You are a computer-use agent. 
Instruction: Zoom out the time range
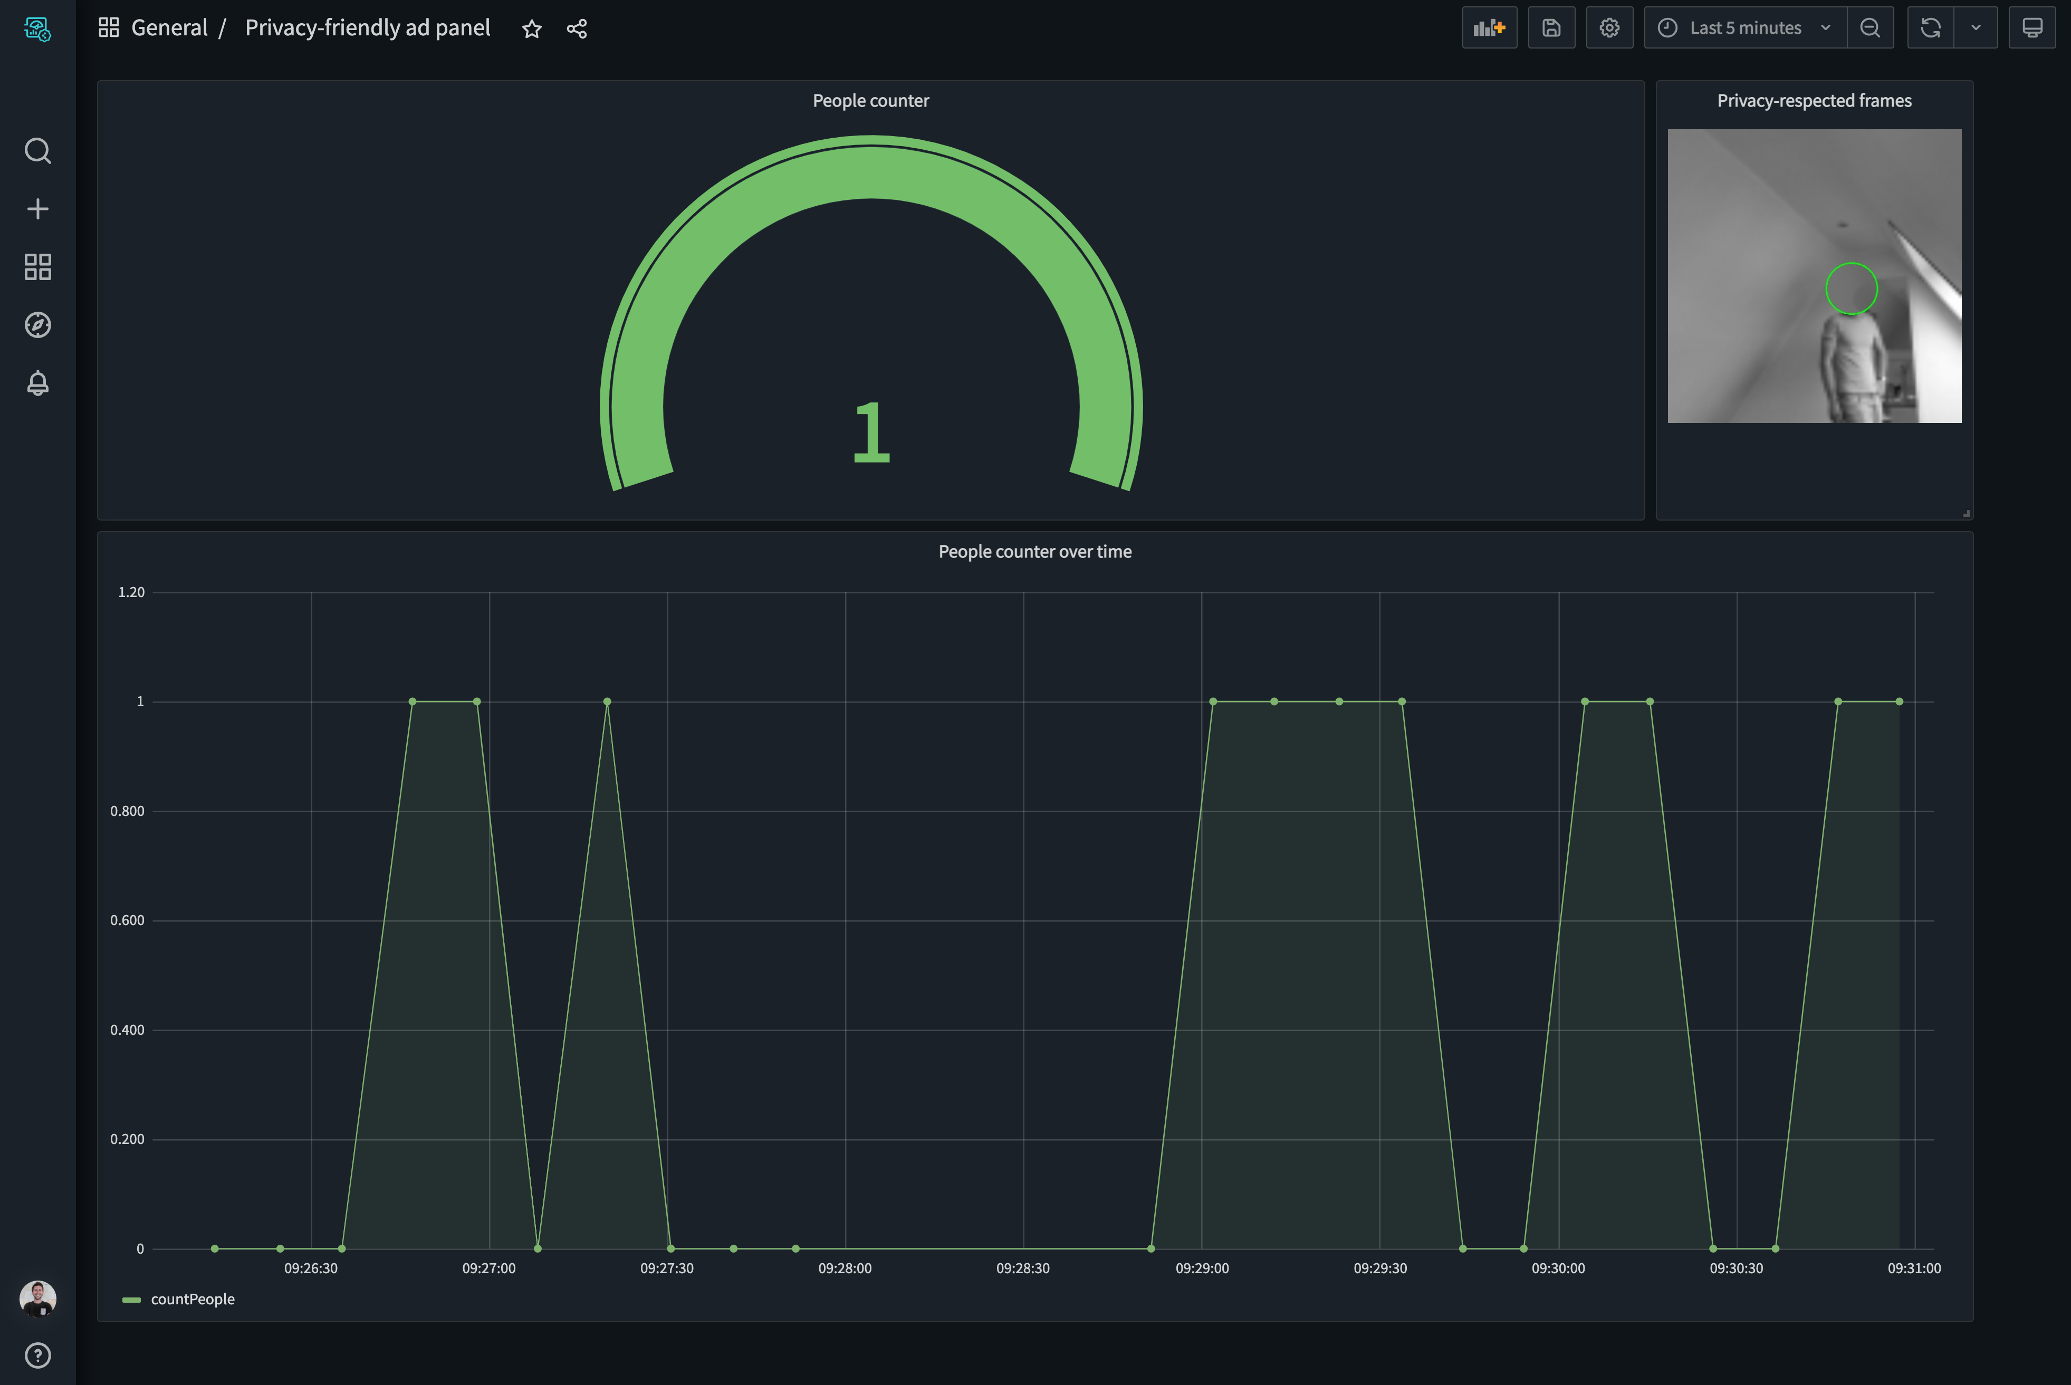pyautogui.click(x=1869, y=28)
